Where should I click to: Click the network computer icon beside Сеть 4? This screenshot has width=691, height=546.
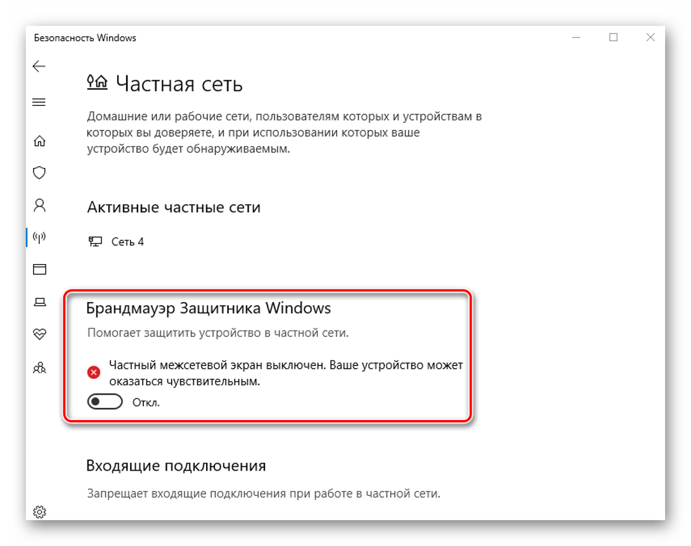pyautogui.click(x=95, y=241)
